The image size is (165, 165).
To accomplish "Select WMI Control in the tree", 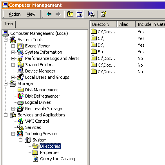I will pyautogui.click(x=37, y=121).
